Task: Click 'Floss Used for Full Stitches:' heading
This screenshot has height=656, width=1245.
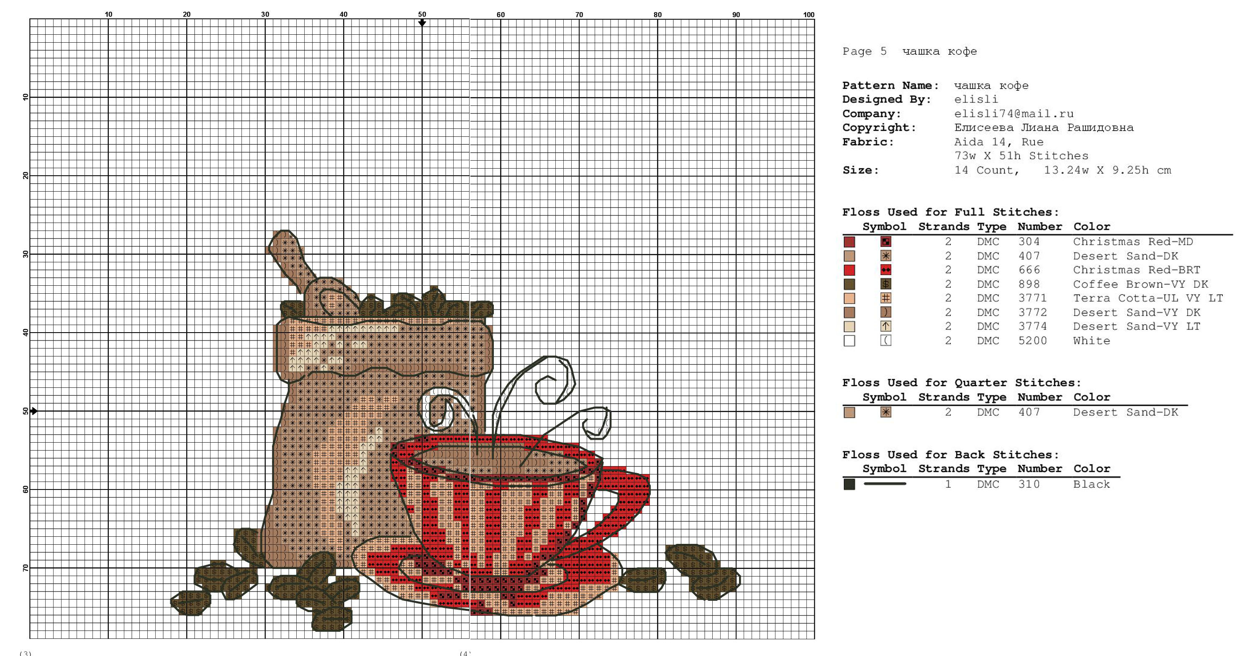Action: (x=951, y=212)
